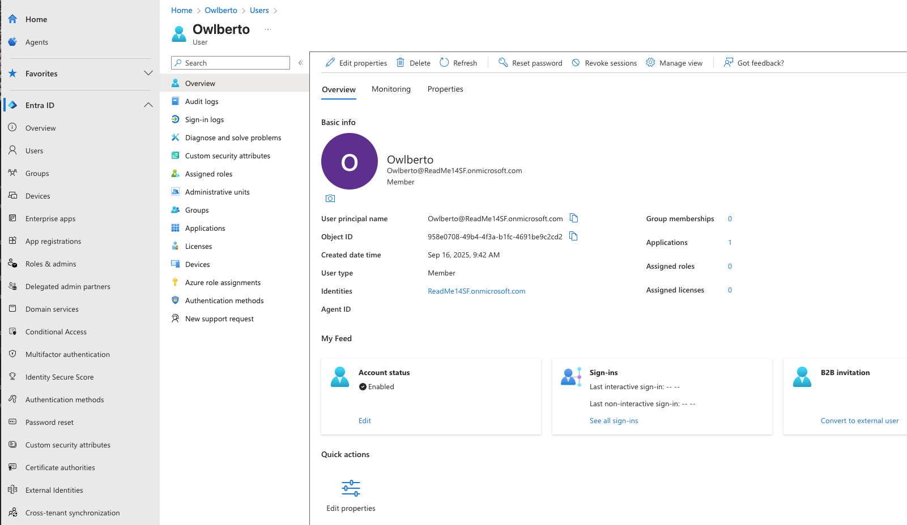Click the Multifactor authentication shield icon
This screenshot has width=907, height=525.
click(x=12, y=354)
